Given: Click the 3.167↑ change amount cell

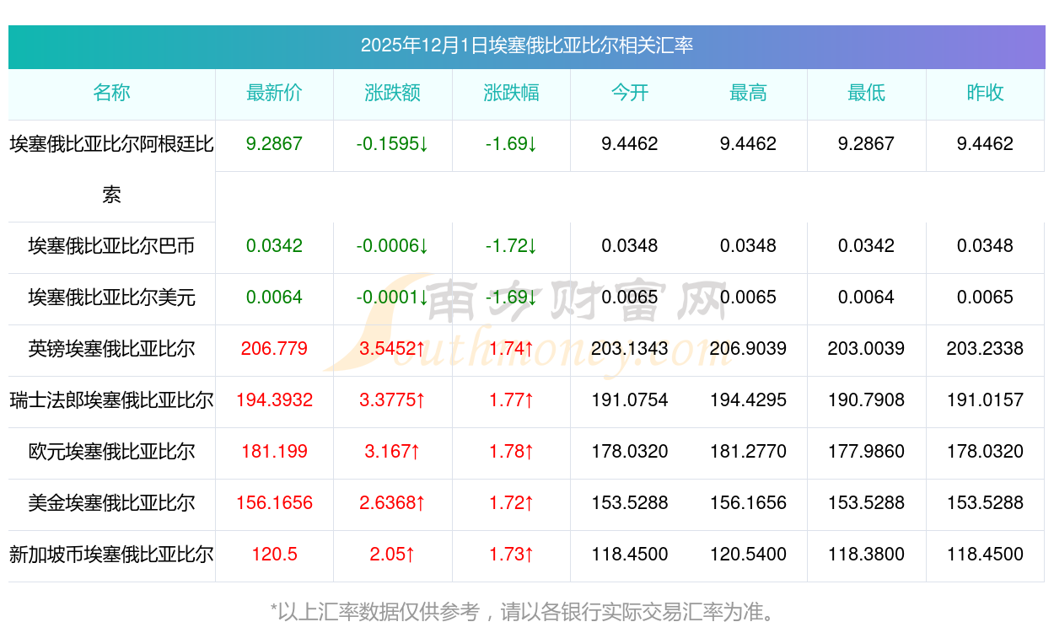Looking at the screenshot, I should point(392,452).
